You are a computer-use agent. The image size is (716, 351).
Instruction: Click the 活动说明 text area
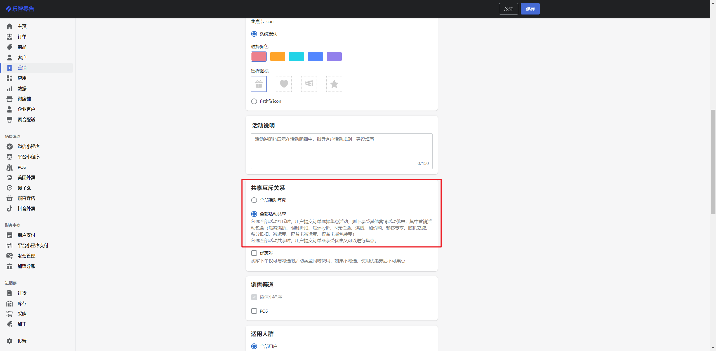341,151
